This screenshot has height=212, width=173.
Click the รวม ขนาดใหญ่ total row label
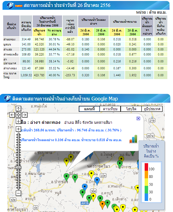coord(10,75)
